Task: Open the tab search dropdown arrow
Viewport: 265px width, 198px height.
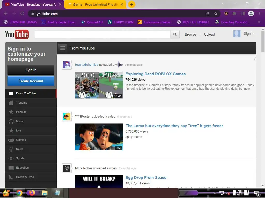Action: pos(223,4)
